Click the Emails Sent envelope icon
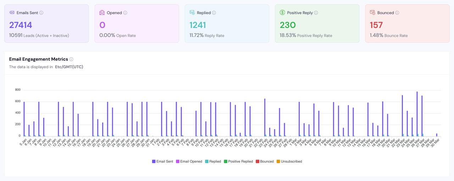Screen dimensions: 454x181 (x=12, y=12)
